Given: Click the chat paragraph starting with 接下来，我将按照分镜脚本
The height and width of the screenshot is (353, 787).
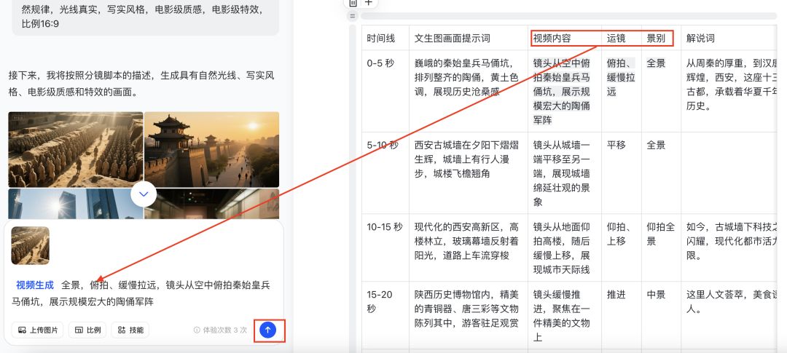Looking at the screenshot, I should pos(141,84).
